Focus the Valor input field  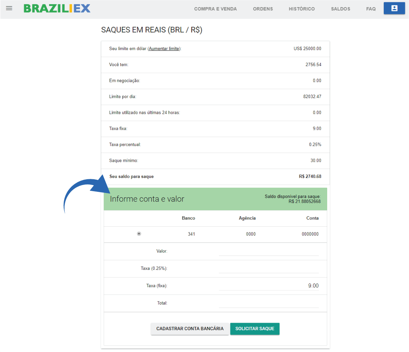pyautogui.click(x=269, y=251)
